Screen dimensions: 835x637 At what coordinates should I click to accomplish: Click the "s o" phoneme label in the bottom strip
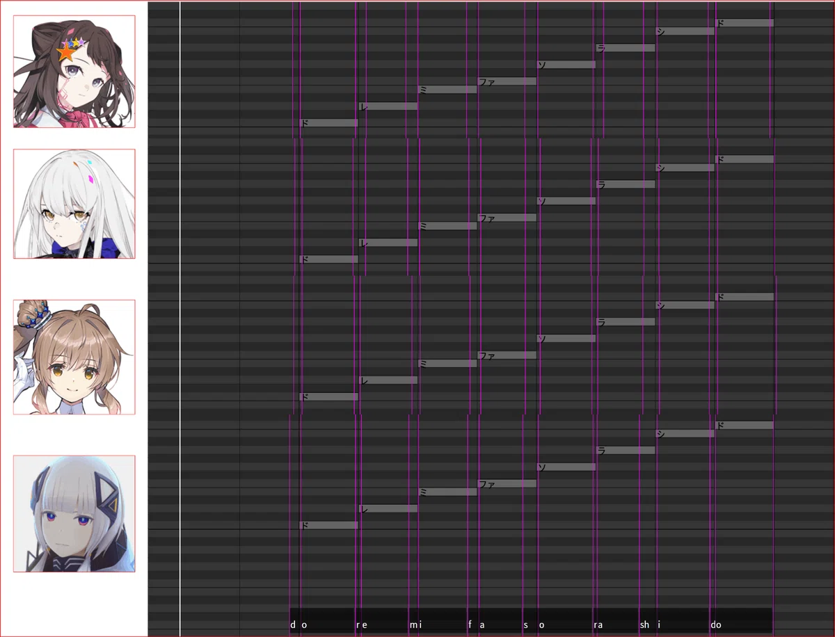tap(534, 625)
